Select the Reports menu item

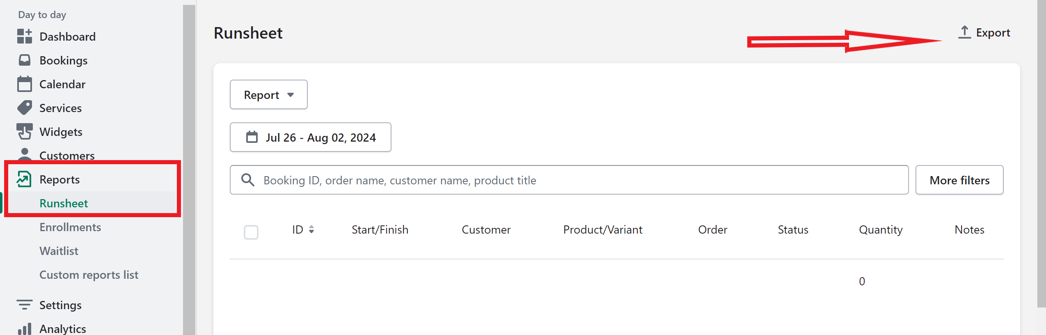pyautogui.click(x=60, y=179)
